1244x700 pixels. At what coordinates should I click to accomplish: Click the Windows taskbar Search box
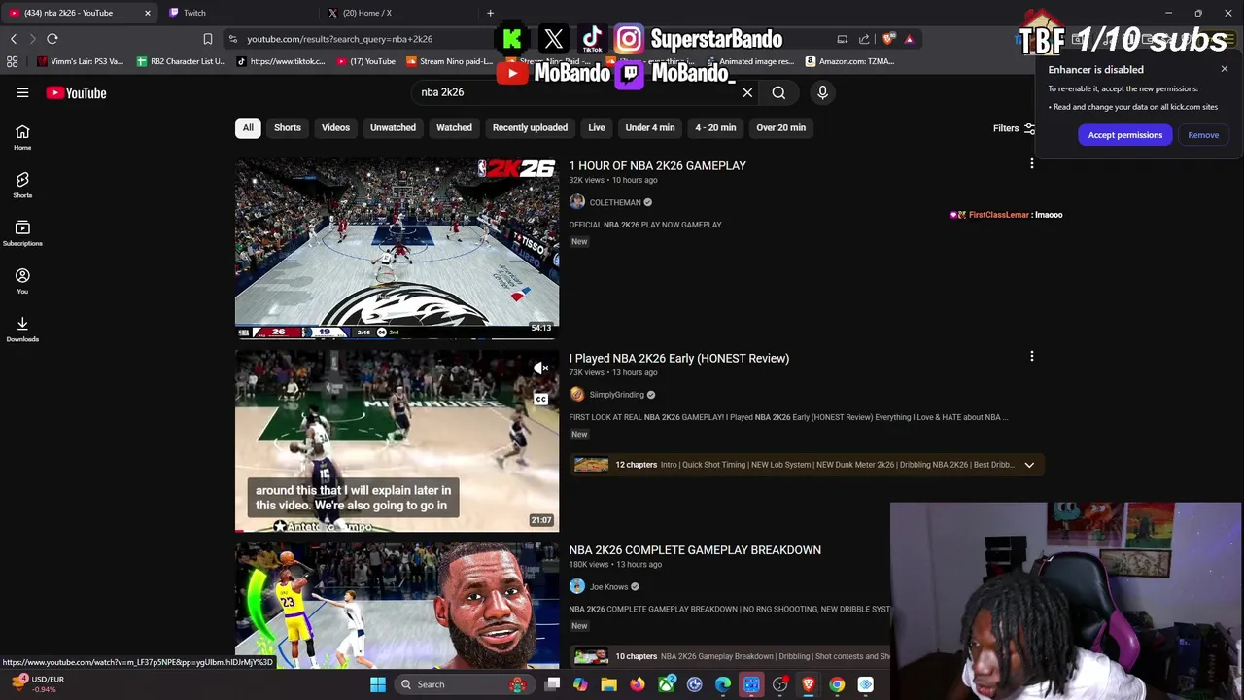tap(466, 684)
